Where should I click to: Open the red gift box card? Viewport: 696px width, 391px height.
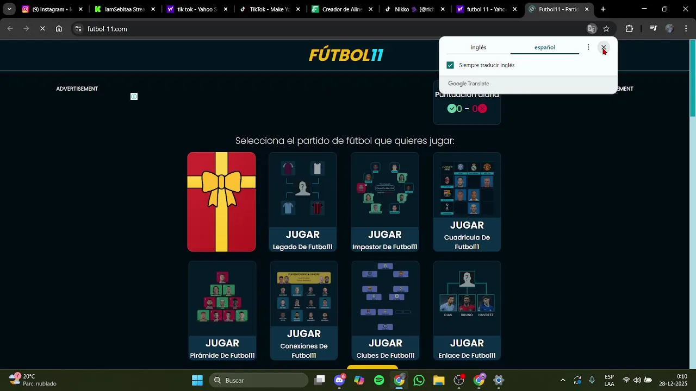click(x=221, y=202)
